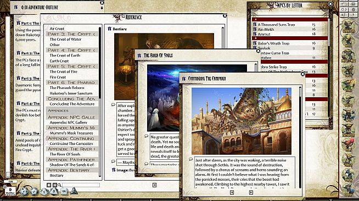
Task: Select The Crypt of Earth entry
Action: click(x=65, y=55)
